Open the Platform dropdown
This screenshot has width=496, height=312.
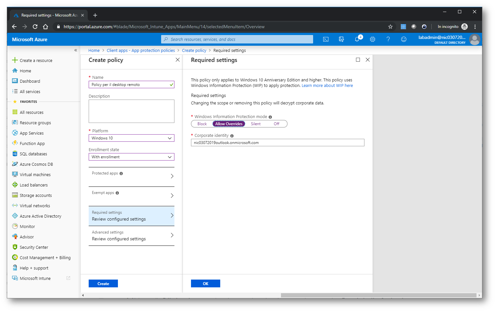[x=132, y=138]
